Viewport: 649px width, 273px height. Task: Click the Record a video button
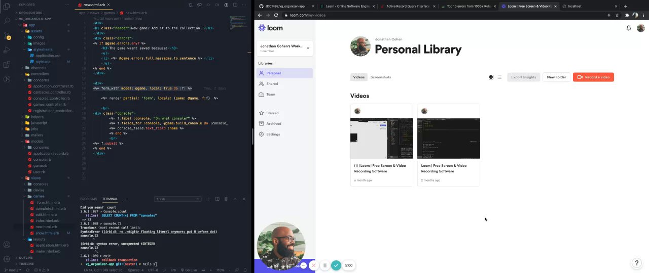593,77
